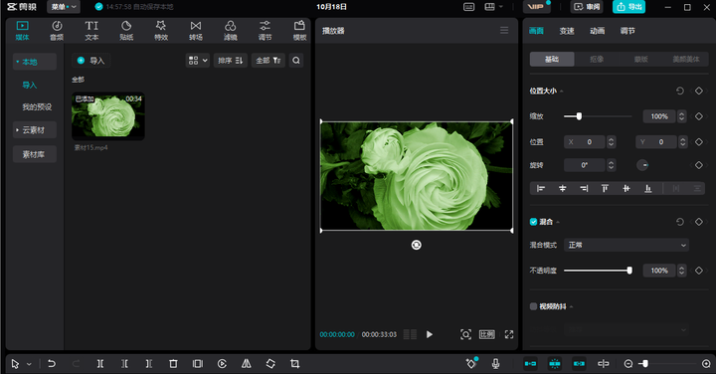Open the 转场 transitions panel

(196, 31)
